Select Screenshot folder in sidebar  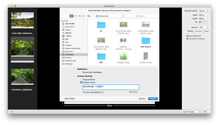pos(74,55)
